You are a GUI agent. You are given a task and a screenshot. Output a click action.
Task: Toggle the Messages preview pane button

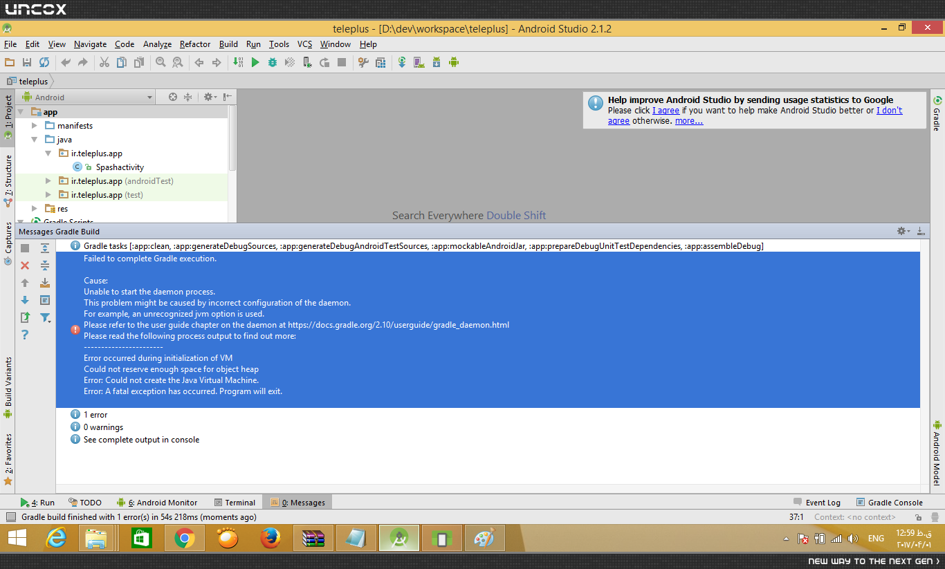pos(45,300)
